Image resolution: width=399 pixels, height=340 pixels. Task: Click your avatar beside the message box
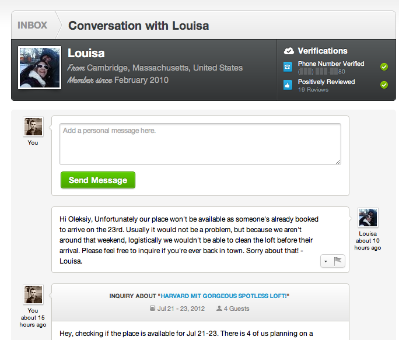click(33, 127)
